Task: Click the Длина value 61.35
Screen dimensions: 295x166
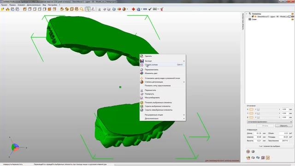Action: pyautogui.click(x=259, y=133)
